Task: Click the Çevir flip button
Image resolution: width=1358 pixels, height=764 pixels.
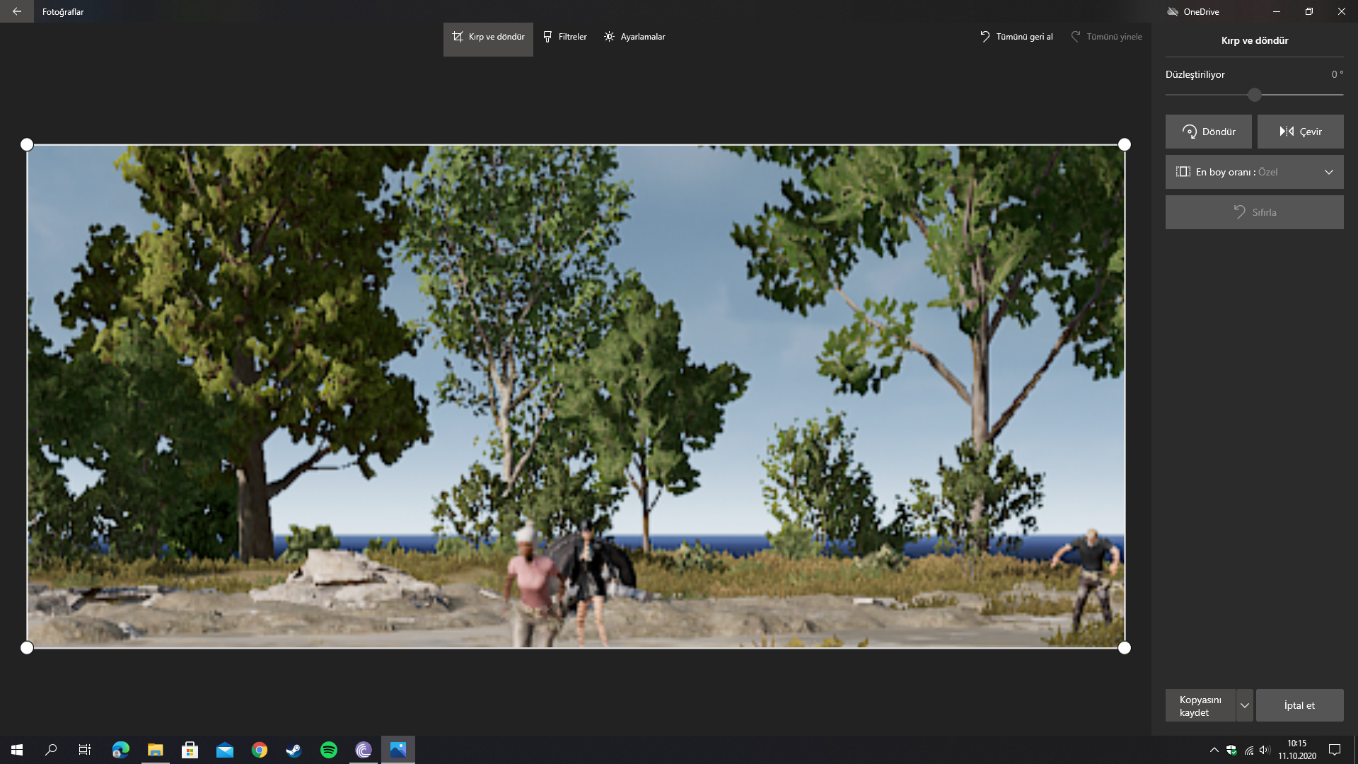Action: [x=1300, y=132]
